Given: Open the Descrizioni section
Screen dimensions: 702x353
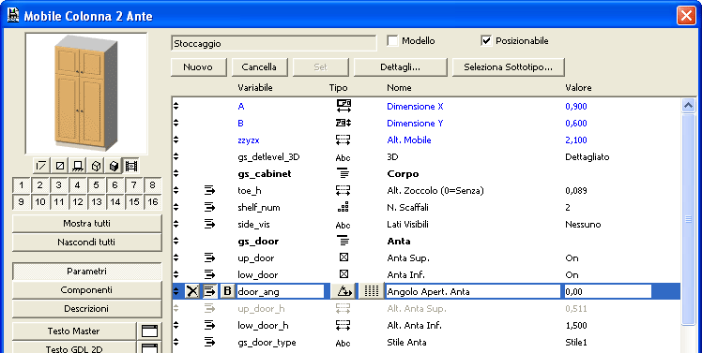Looking at the screenshot, I should 87,309.
